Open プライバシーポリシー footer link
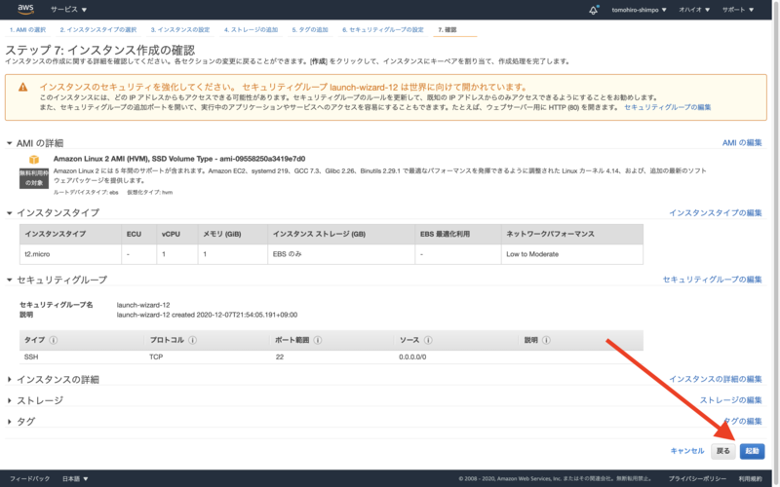Image resolution: width=780 pixels, height=487 pixels. pyautogui.click(x=697, y=478)
